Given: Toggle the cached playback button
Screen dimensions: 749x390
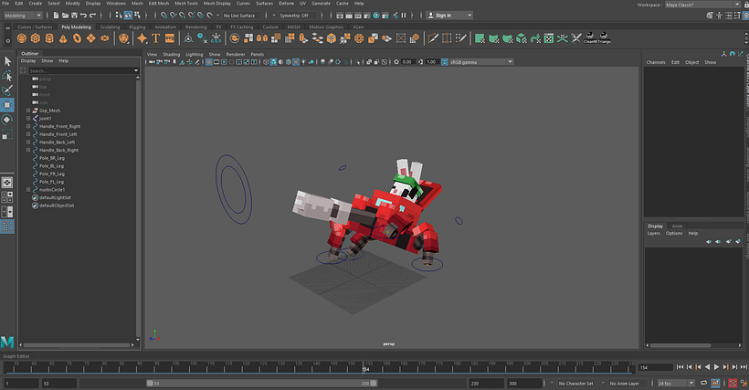Looking at the screenshot, I should pyautogui.click(x=715, y=384).
